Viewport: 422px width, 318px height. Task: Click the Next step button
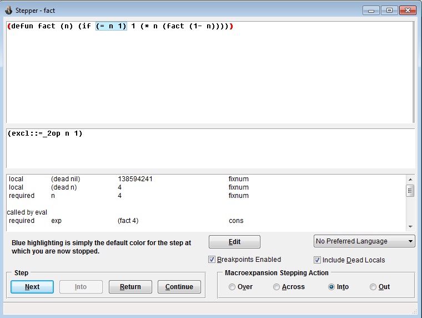(x=32, y=287)
